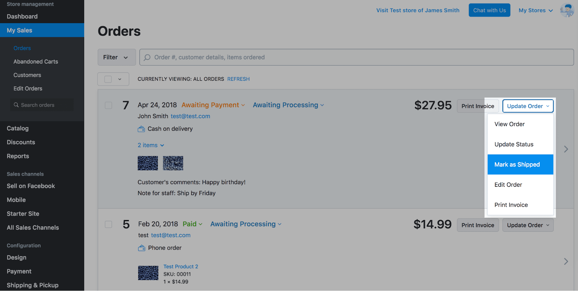Open your profile avatar menu

tap(566, 10)
